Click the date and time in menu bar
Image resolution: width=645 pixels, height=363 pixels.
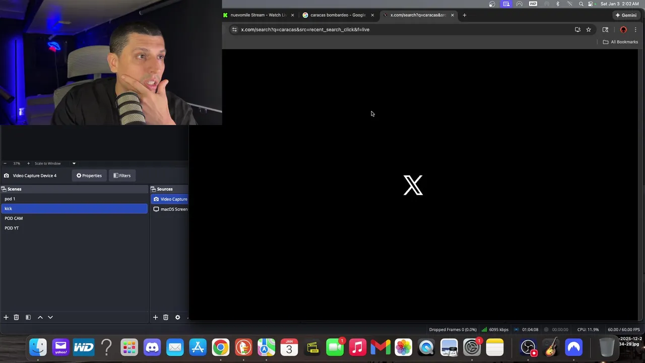tap(620, 4)
